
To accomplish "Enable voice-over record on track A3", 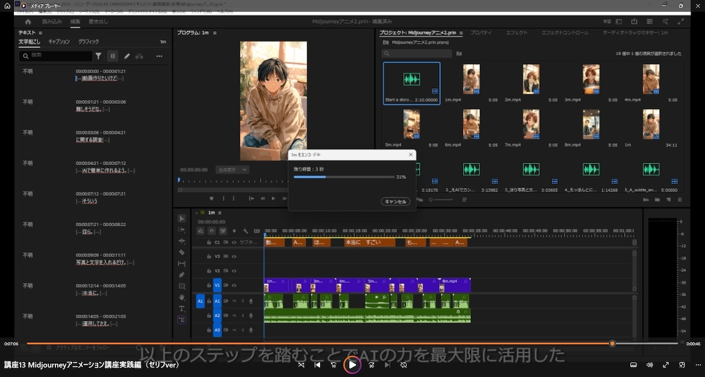I will pyautogui.click(x=251, y=330).
